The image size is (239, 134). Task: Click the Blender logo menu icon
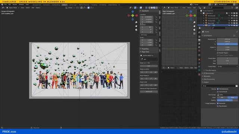(2, 5)
